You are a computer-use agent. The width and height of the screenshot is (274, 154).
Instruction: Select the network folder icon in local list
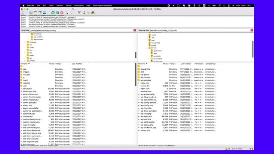click(21, 83)
